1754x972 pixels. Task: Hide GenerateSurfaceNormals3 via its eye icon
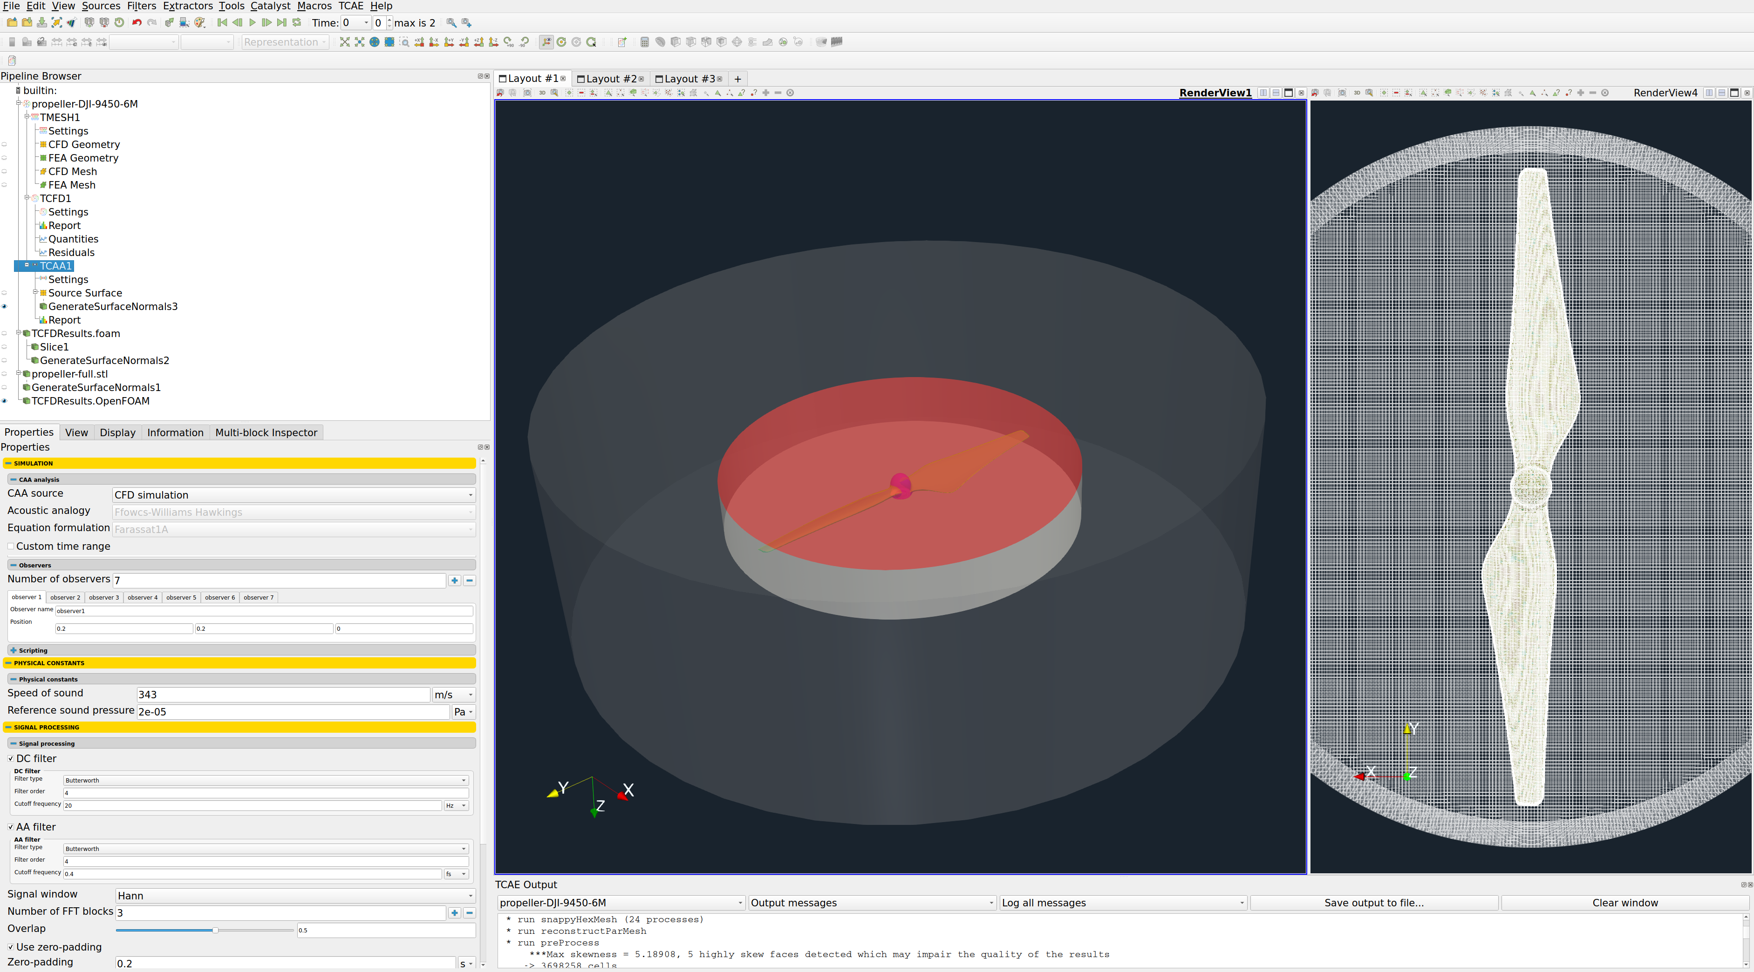4,307
